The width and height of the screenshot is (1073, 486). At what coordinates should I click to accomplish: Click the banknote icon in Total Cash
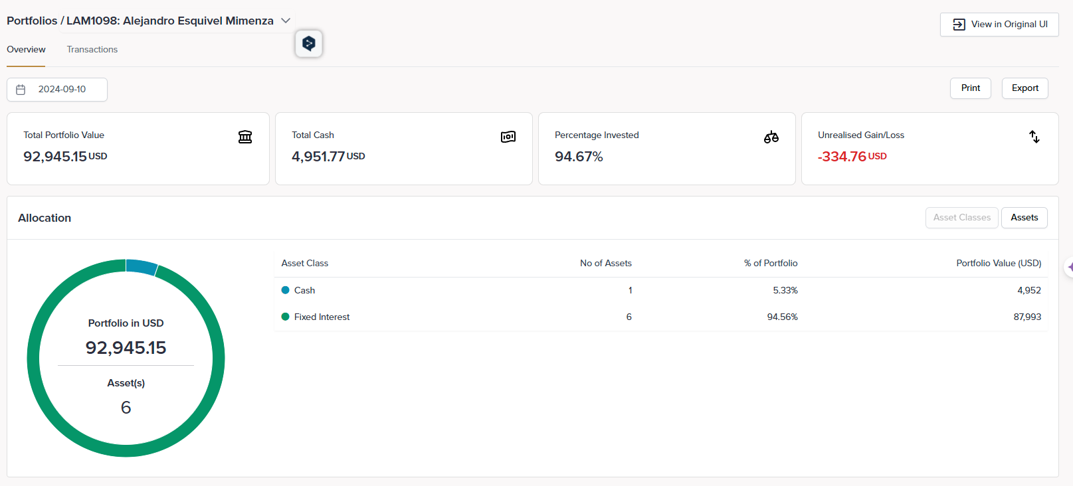(508, 137)
